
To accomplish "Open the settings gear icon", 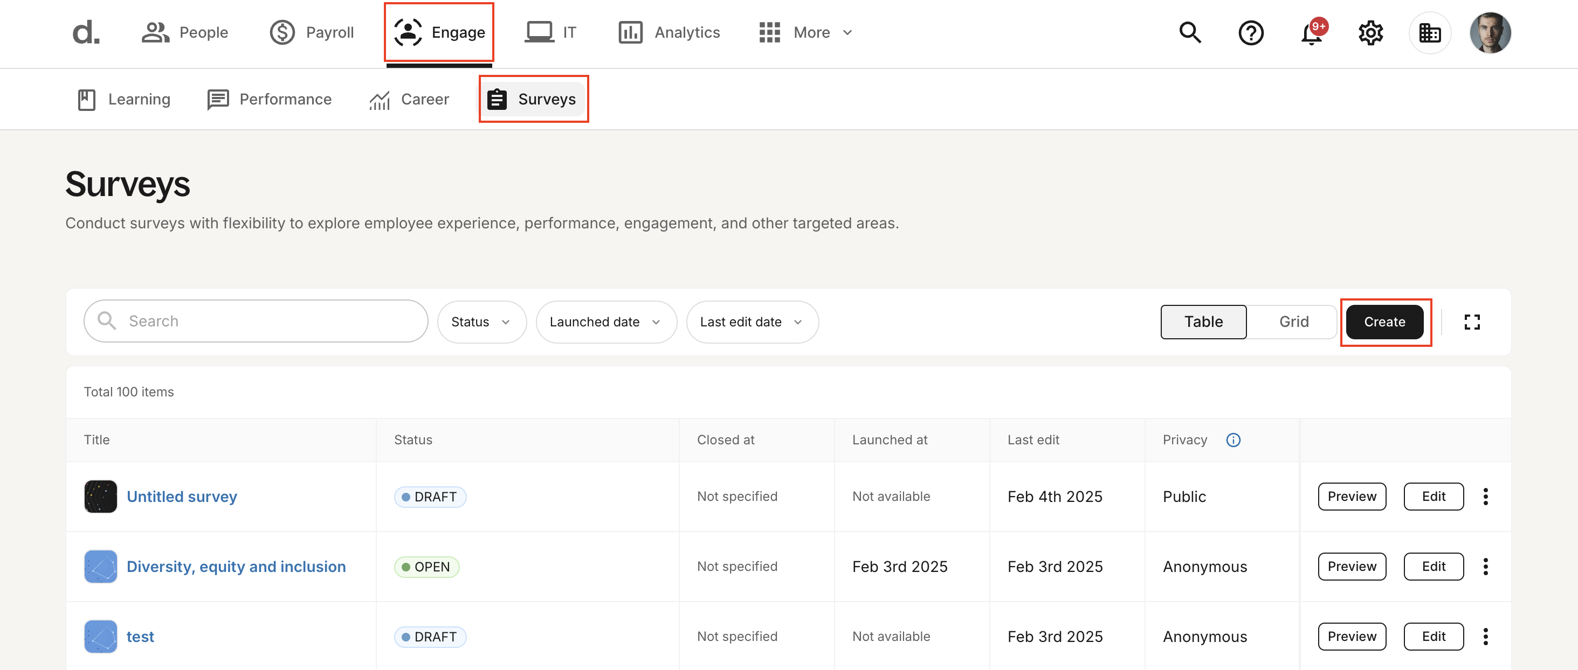I will [1370, 32].
